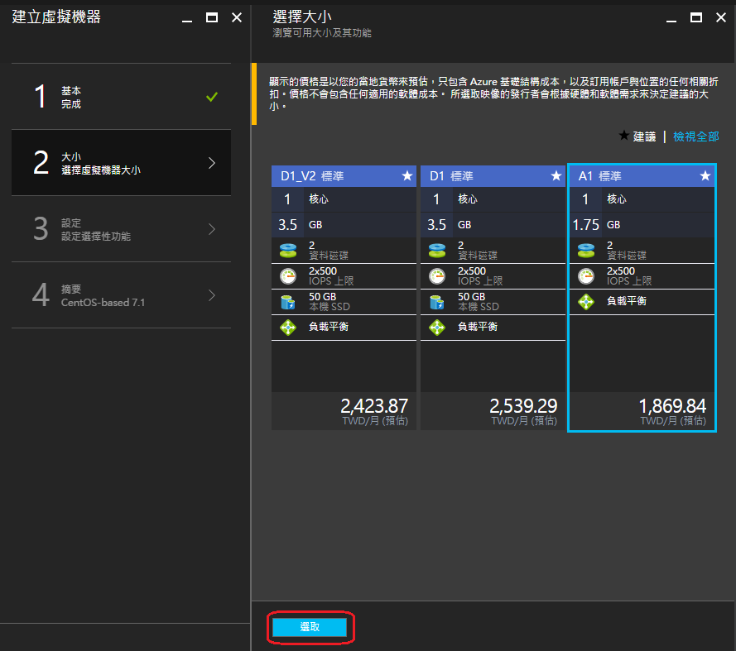Click 負載平衡 text in A1 card

(626, 300)
